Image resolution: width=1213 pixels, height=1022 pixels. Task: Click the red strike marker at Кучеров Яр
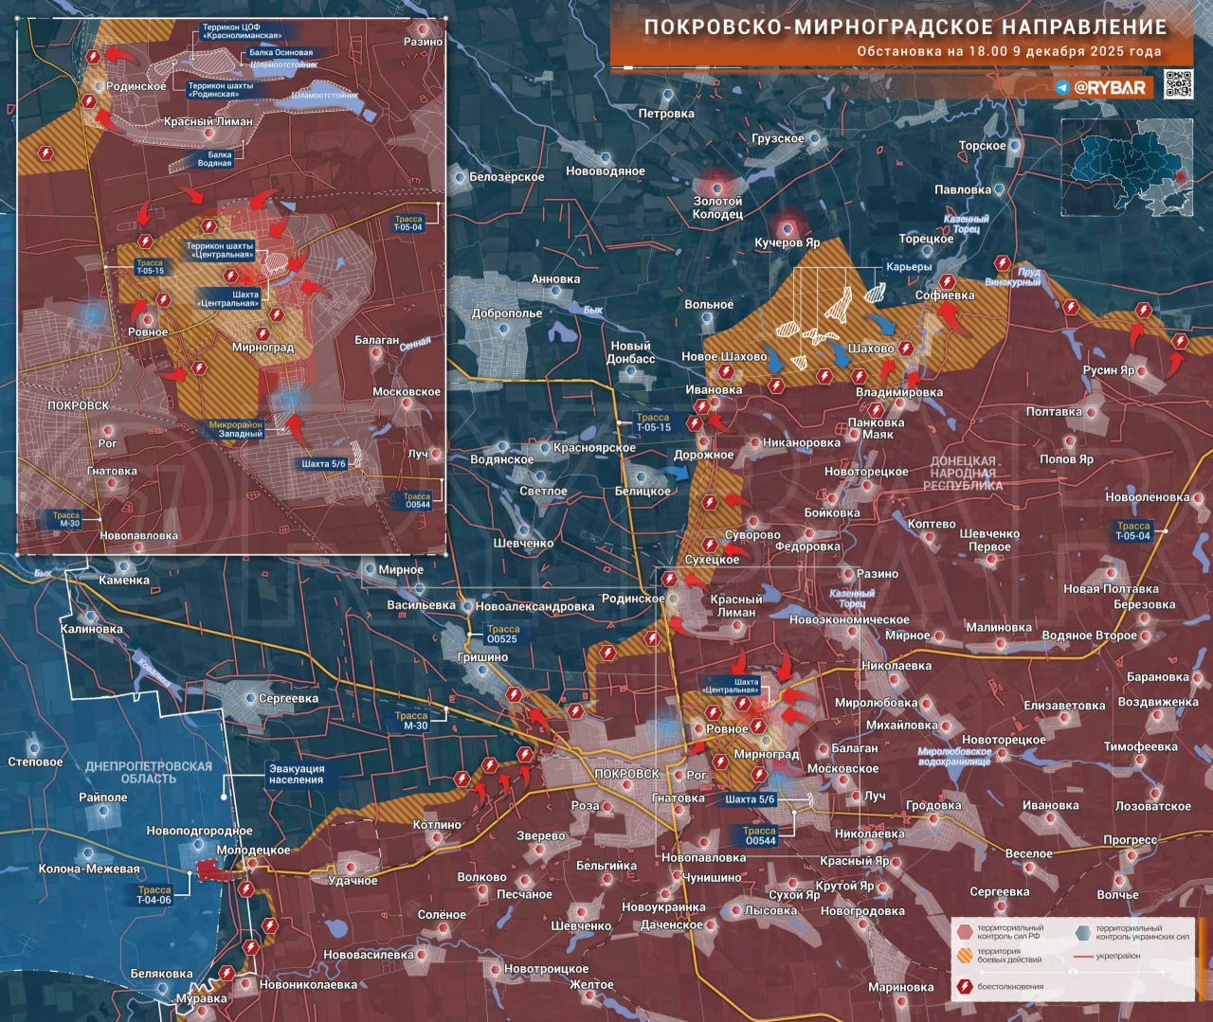point(788,225)
